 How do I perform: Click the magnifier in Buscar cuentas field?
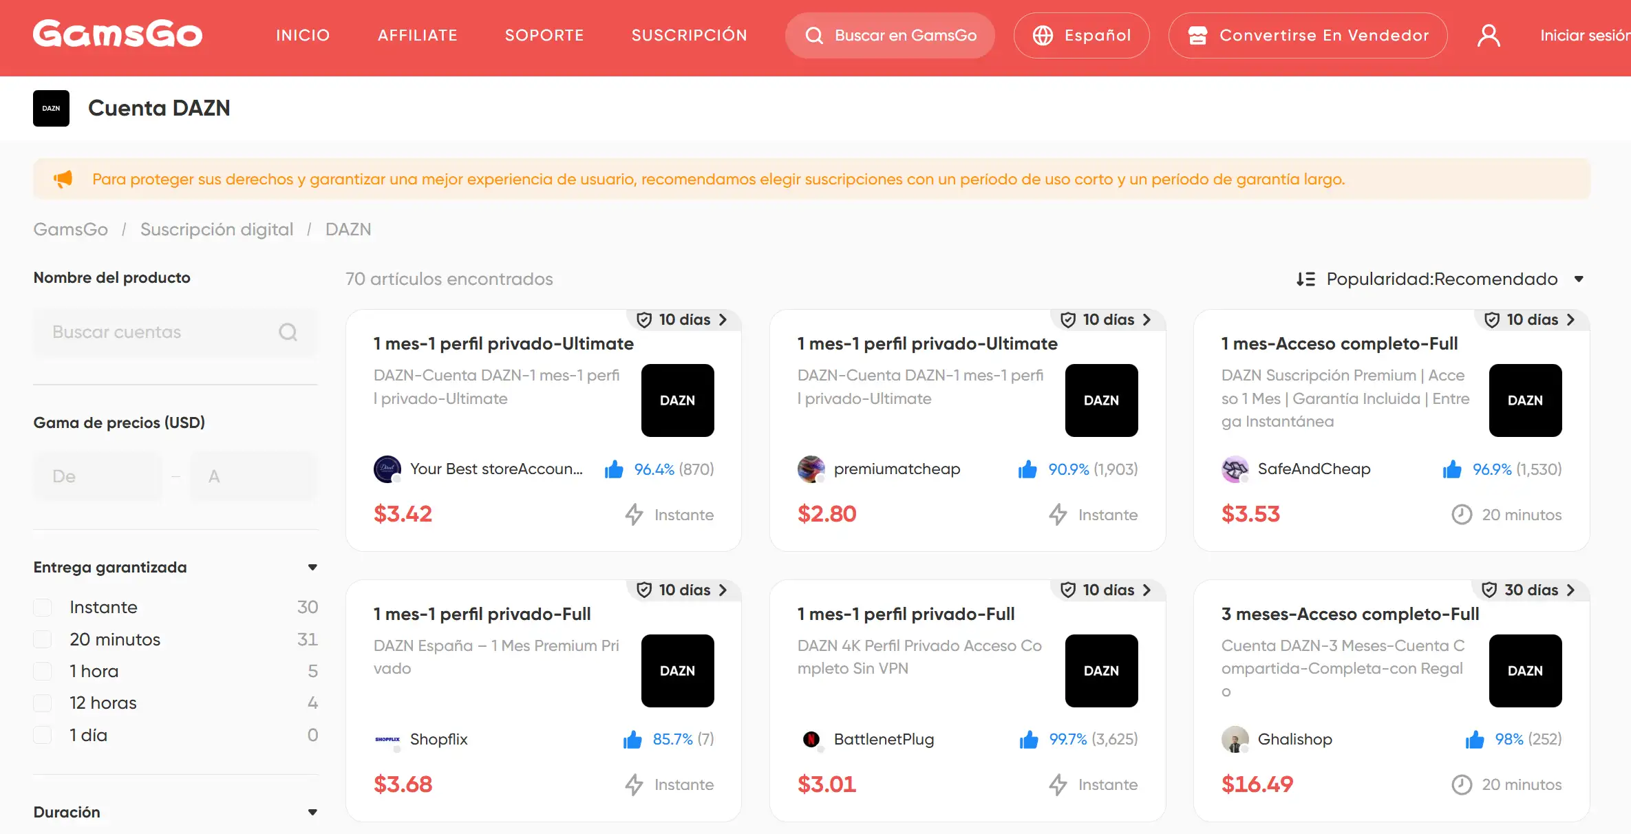pos(288,332)
